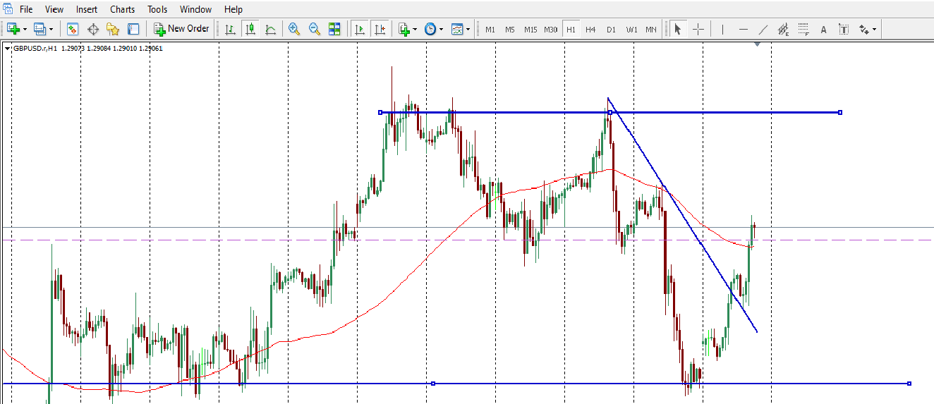Switch timeframe to H4
The height and width of the screenshot is (404, 934).
click(591, 29)
